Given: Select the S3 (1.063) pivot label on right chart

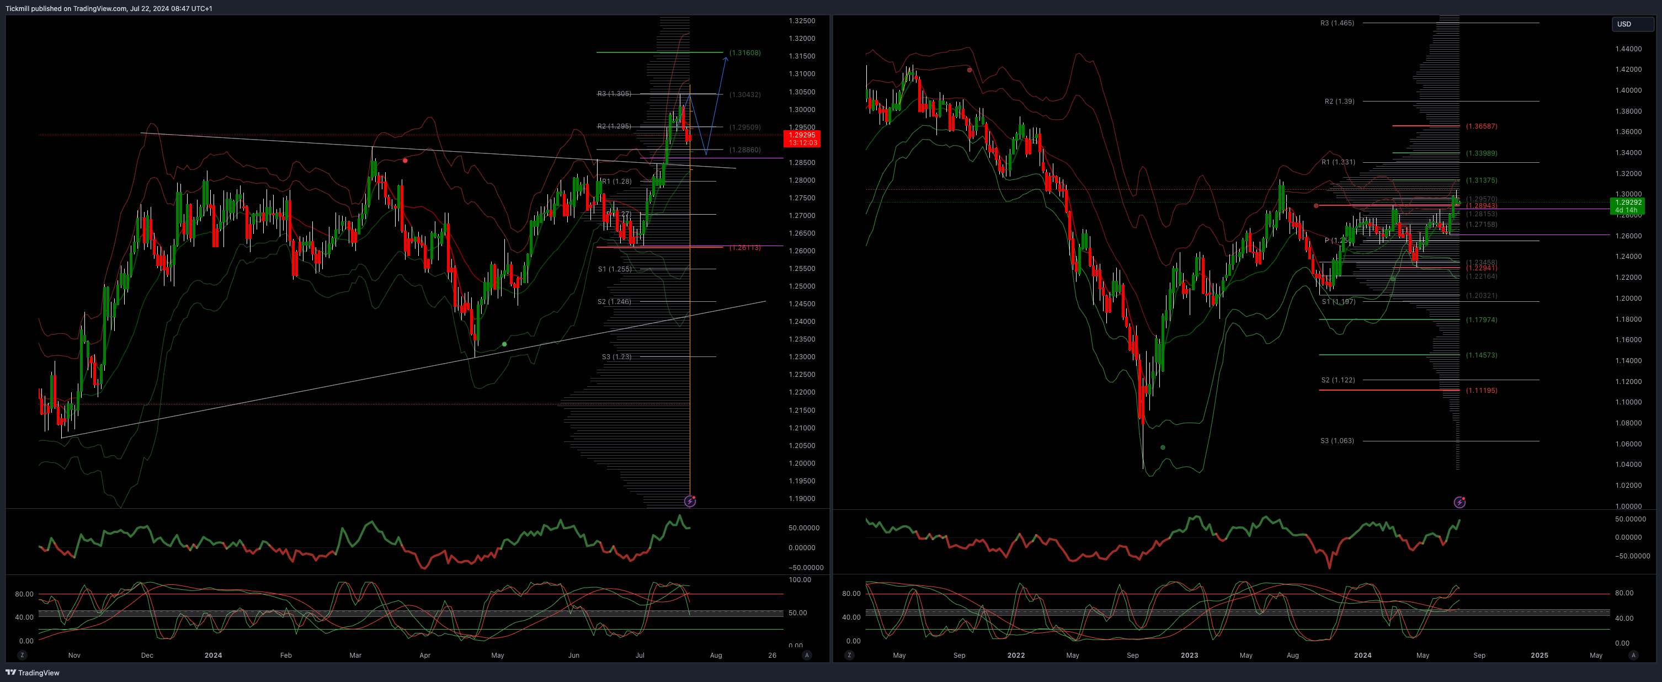Looking at the screenshot, I should pos(1337,441).
